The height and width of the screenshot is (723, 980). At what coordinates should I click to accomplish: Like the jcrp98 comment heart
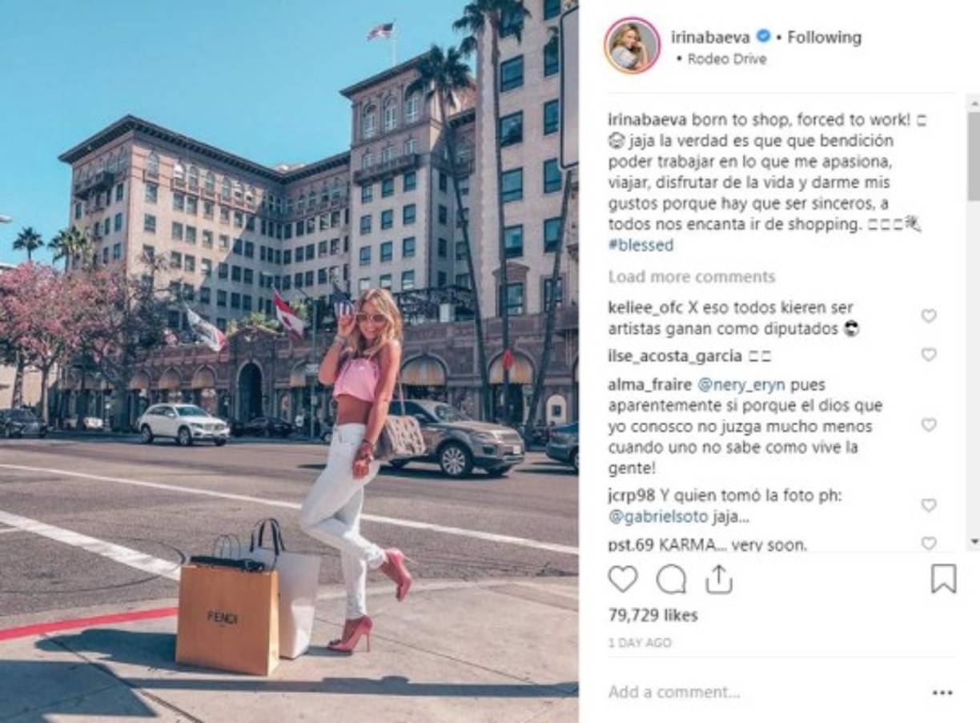pyautogui.click(x=929, y=505)
